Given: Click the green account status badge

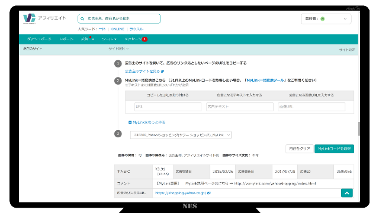Looking at the screenshot, I should (x=322, y=19).
